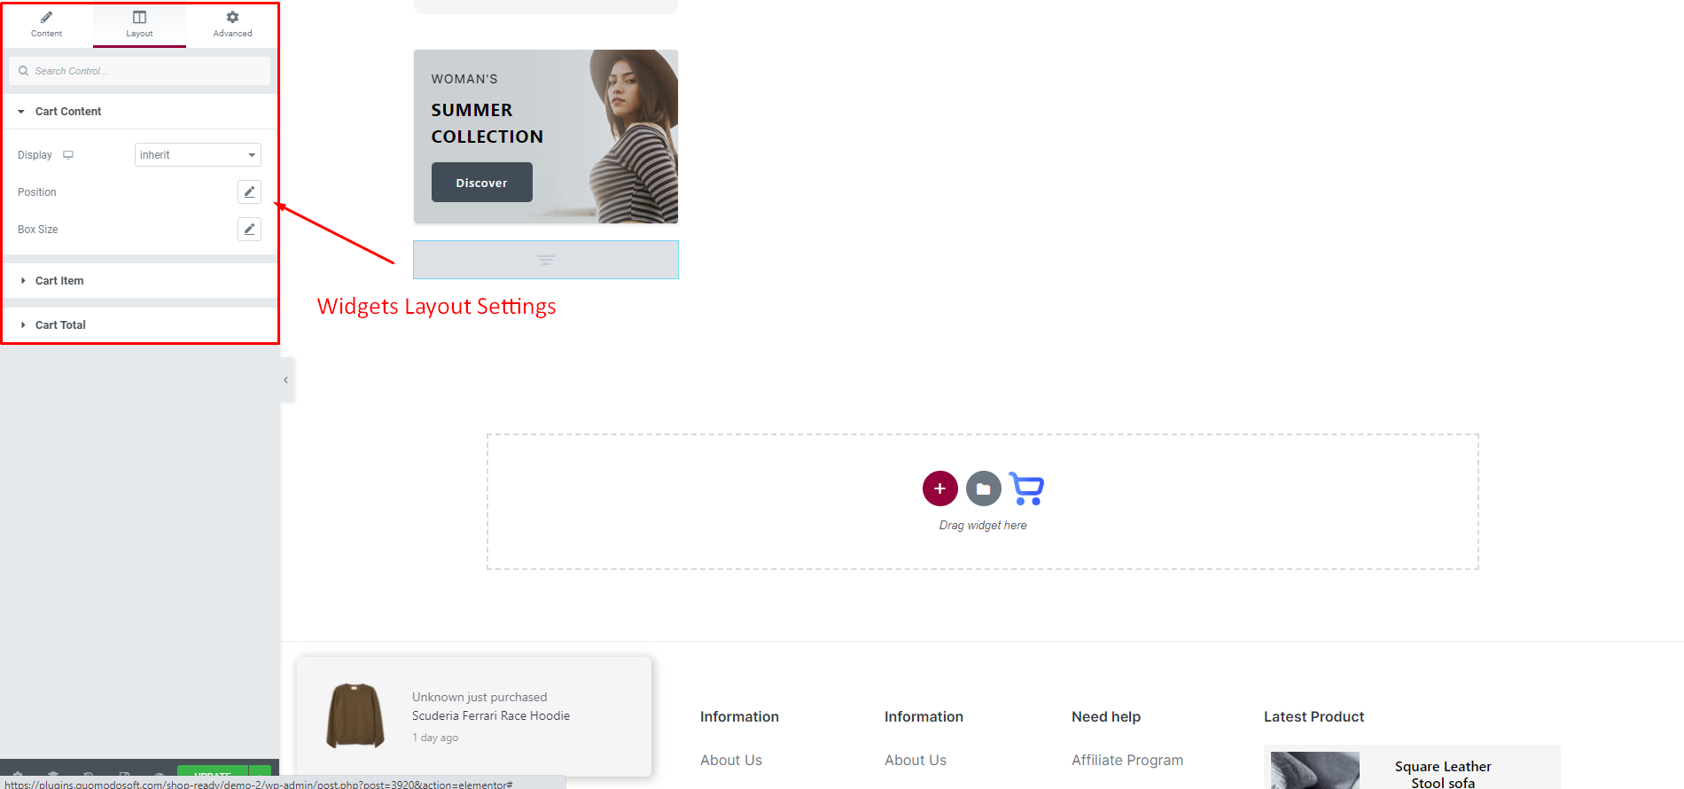
Task: Click the blue shopping cart icon
Action: [x=1026, y=488]
